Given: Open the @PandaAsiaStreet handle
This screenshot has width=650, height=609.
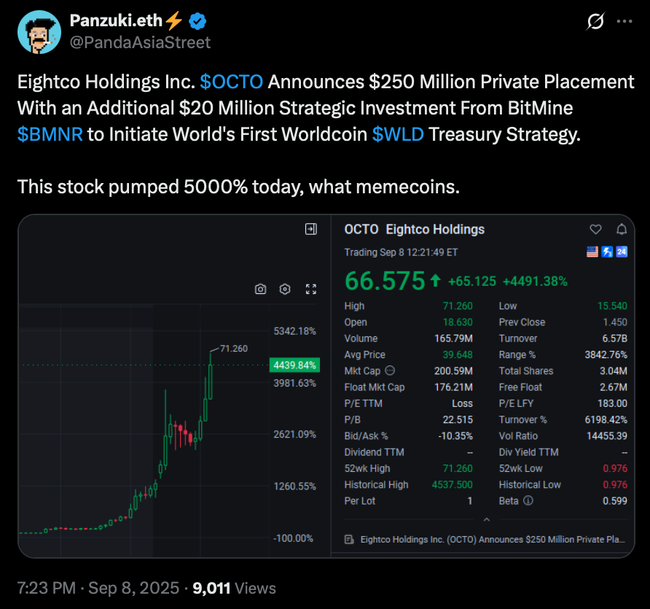Looking at the screenshot, I should [140, 42].
